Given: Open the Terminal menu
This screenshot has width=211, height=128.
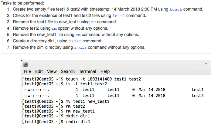Looking at the screenshot, I should 87,71.
